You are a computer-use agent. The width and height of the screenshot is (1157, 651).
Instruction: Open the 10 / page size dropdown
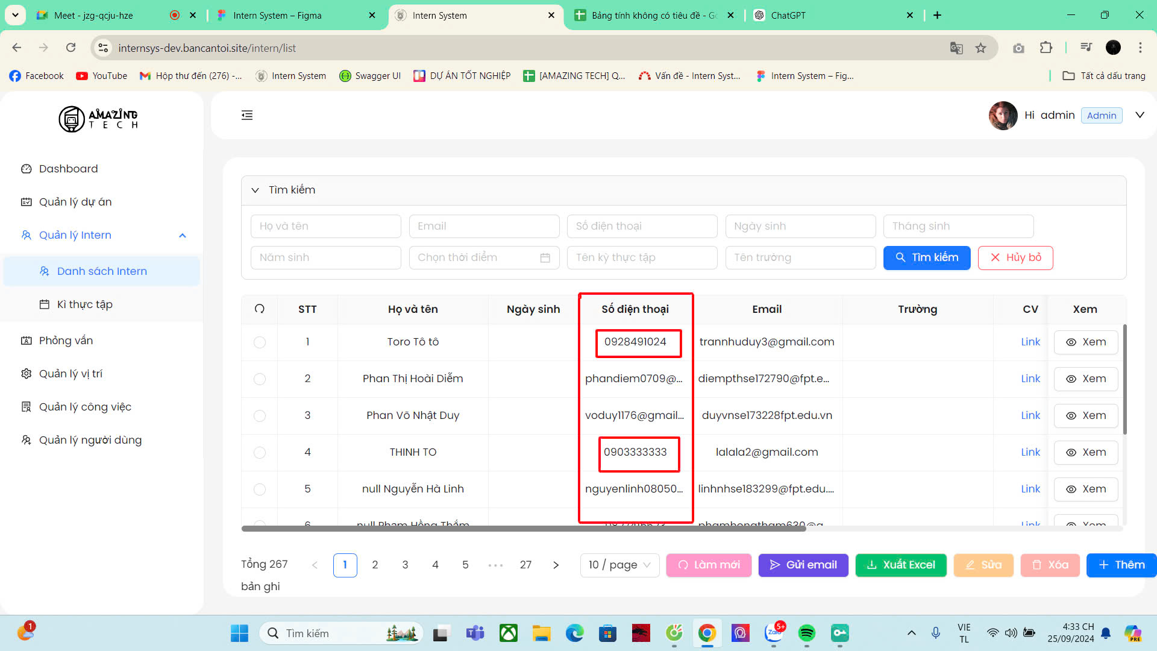620,565
